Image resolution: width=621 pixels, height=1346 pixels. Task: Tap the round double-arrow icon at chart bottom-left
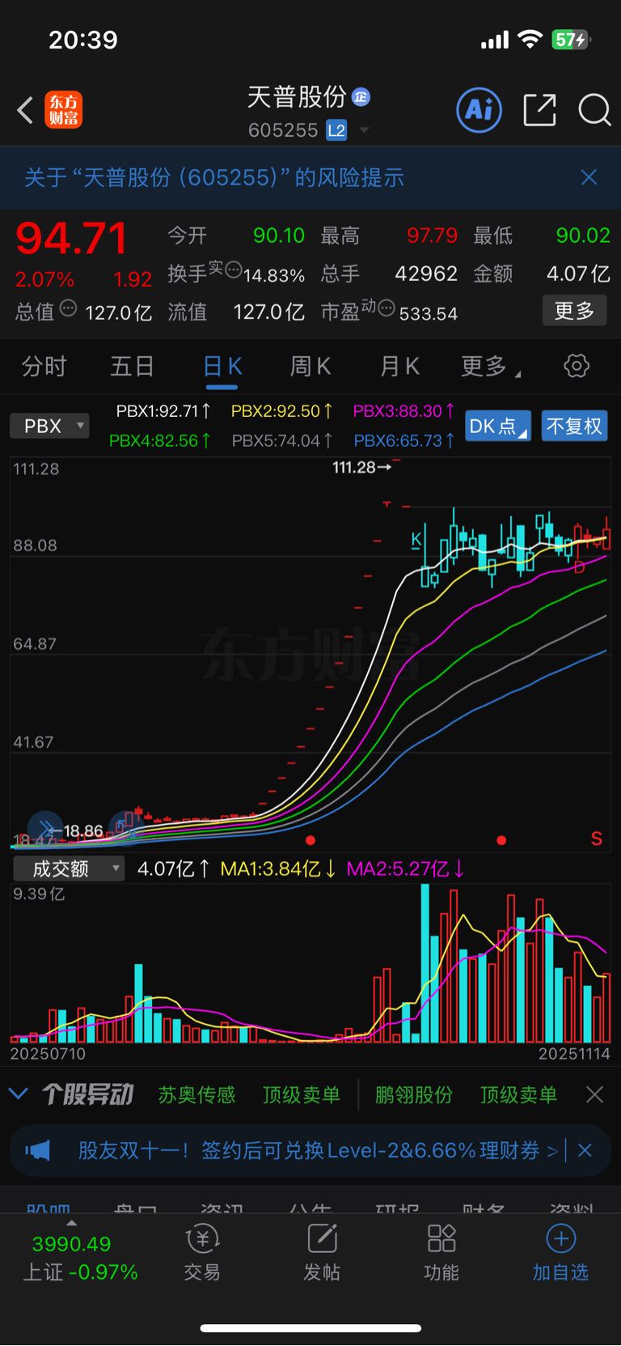(45, 829)
